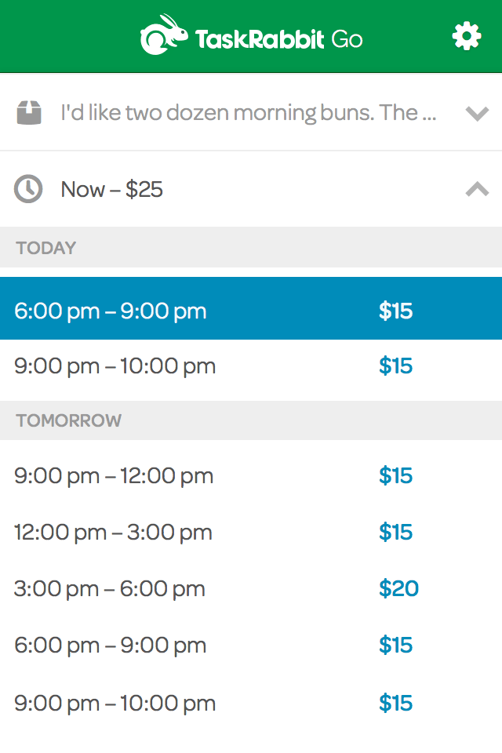Choose tomorrow's 3:00 pm – 6:00 pm slot

point(110,589)
